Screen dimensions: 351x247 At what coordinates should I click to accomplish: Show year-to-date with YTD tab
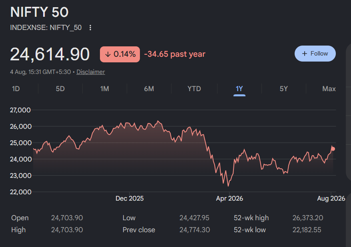coord(194,89)
